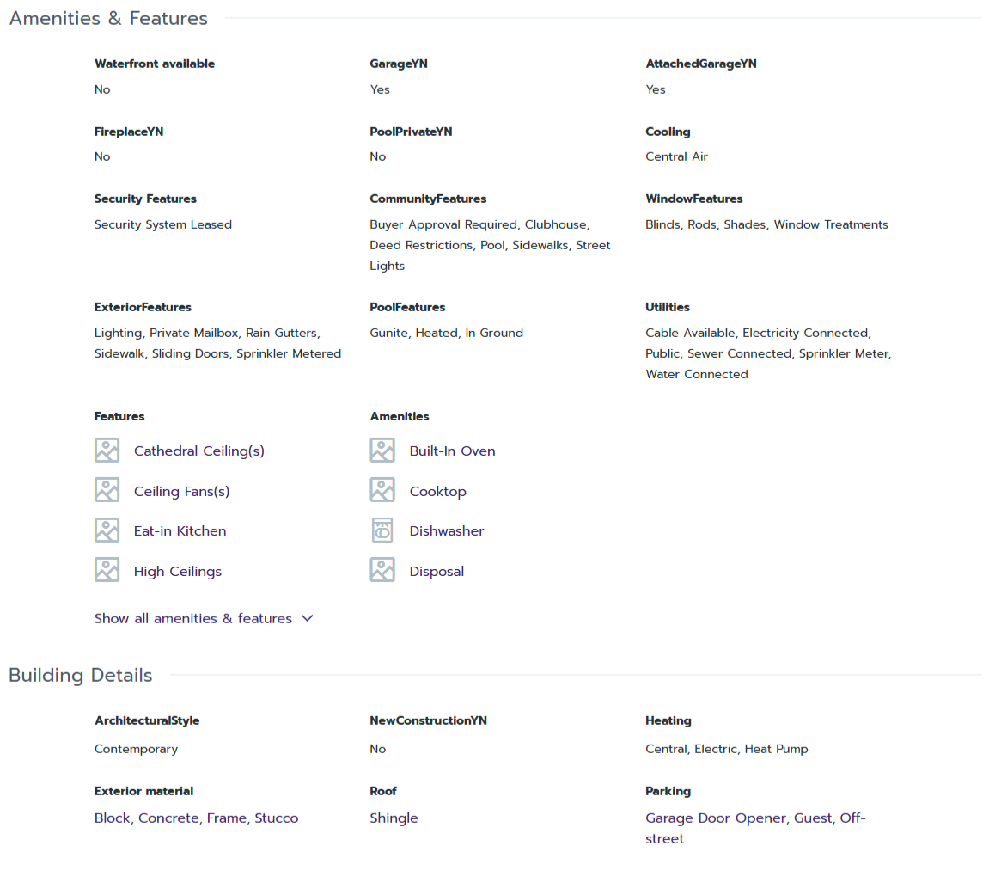Click the Frame exterior material link
The width and height of the screenshot is (989, 889).
click(227, 818)
